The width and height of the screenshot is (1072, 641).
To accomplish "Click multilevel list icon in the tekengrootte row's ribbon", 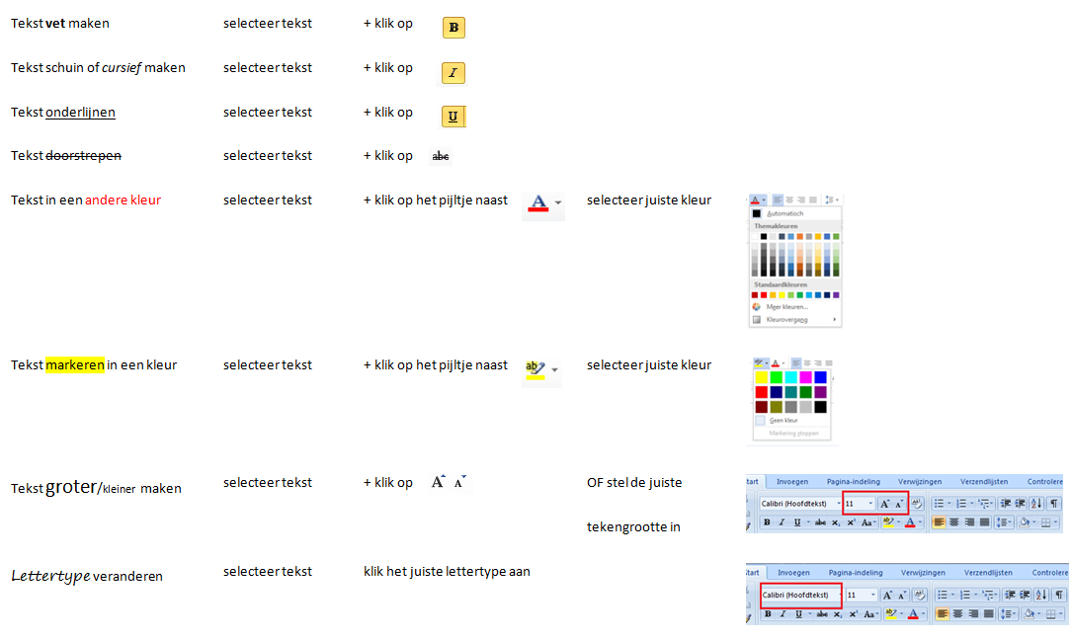I will pyautogui.click(x=984, y=504).
